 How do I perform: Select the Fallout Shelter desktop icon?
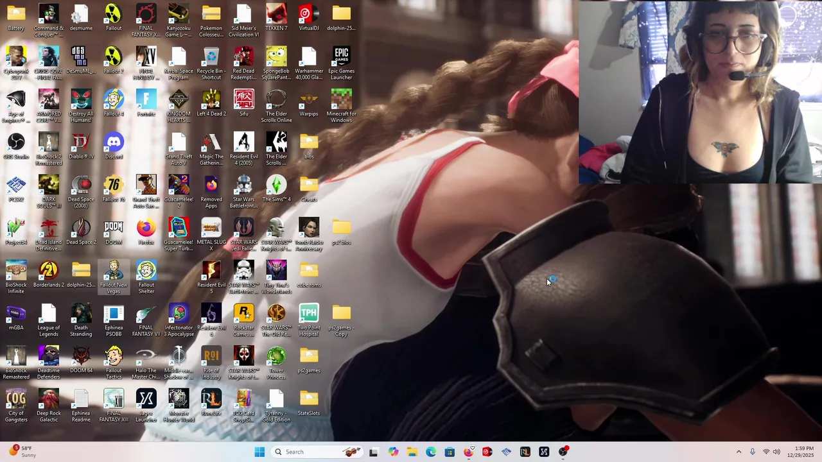146,277
